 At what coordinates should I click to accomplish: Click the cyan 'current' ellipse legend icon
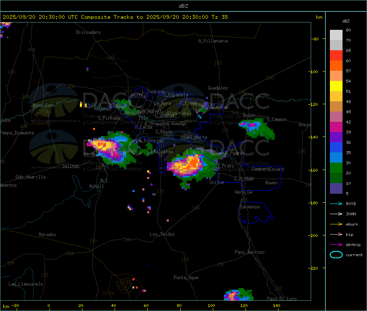336,255
